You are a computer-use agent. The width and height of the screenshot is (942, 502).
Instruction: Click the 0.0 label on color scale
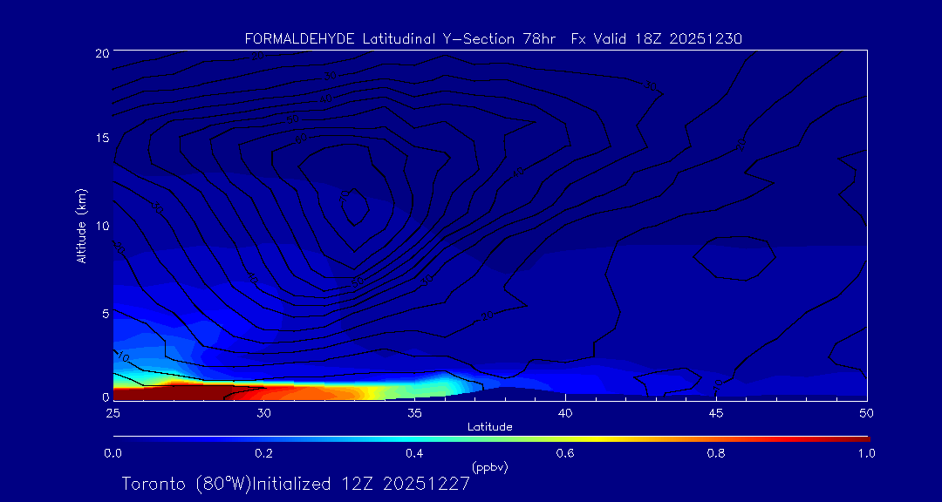113,453
